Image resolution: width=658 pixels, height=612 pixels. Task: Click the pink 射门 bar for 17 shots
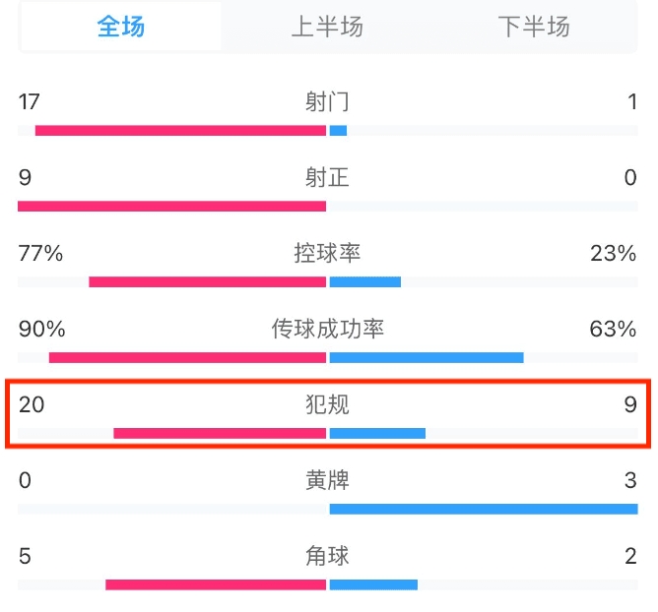(180, 130)
